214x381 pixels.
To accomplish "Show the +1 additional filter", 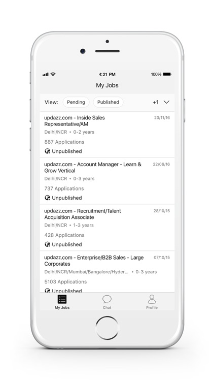I will pyautogui.click(x=156, y=102).
